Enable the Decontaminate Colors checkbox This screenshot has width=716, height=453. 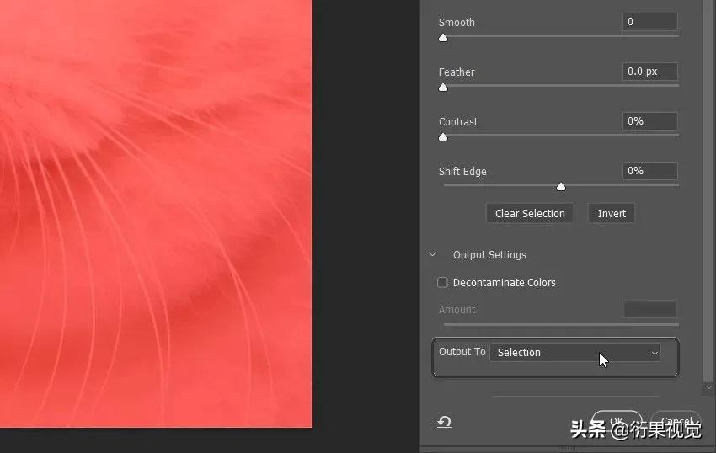click(x=442, y=283)
